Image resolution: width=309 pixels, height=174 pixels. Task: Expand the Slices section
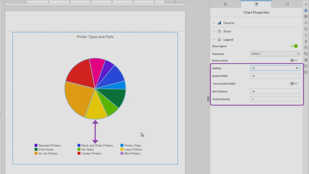[x=227, y=31]
